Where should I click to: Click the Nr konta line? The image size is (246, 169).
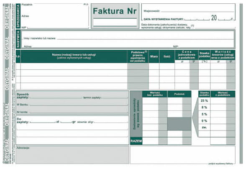(79, 112)
